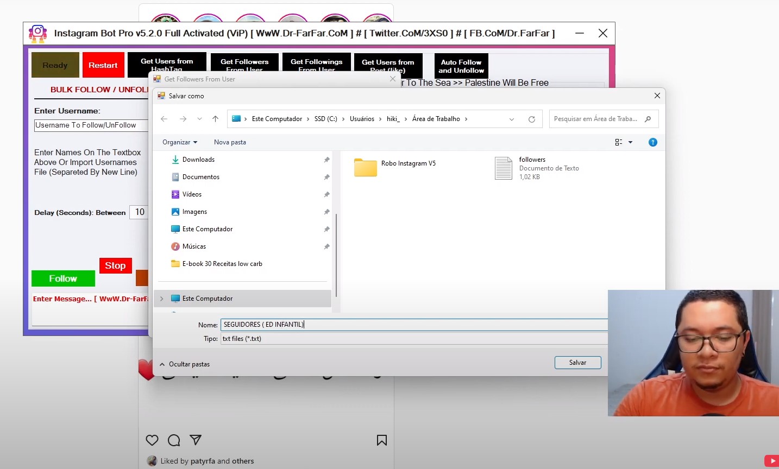Image resolution: width=779 pixels, height=469 pixels.
Task: Click Usuários in the address path
Action: pyautogui.click(x=362, y=119)
